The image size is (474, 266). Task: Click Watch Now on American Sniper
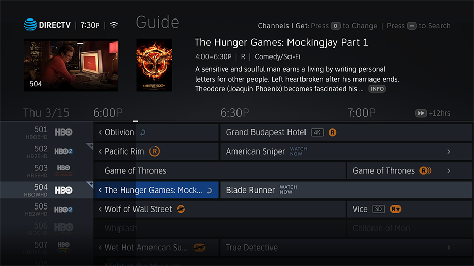[298, 151]
